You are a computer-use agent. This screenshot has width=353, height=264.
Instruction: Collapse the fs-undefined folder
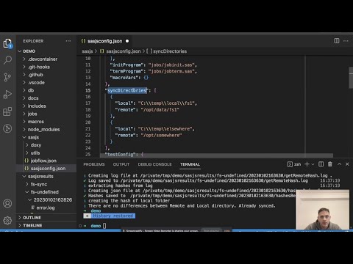tap(44, 192)
